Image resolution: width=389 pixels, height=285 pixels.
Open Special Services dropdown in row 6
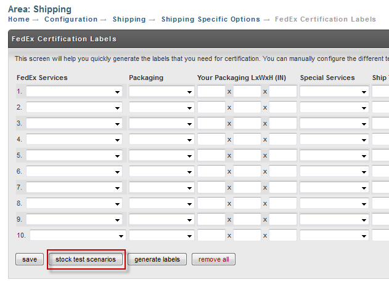334,172
